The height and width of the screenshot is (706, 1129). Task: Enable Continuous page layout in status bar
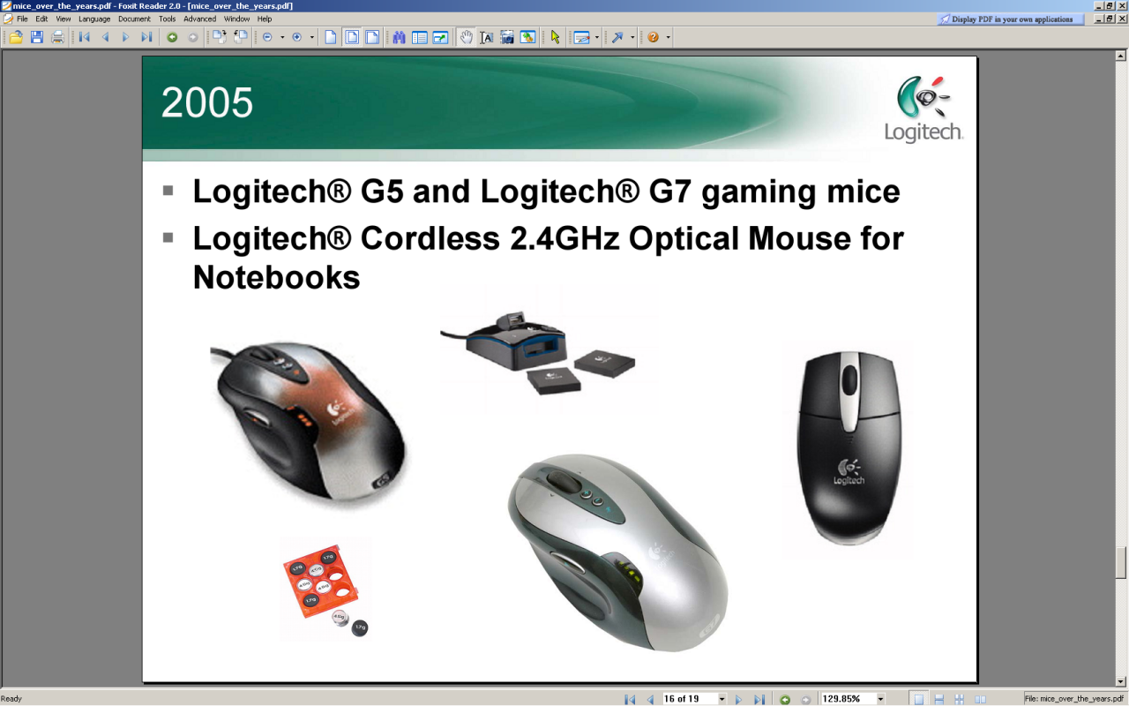tap(939, 699)
